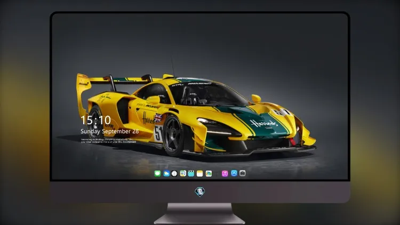The width and height of the screenshot is (400, 225).
Task: Open the Camera app in the dock
Action: tap(243, 173)
